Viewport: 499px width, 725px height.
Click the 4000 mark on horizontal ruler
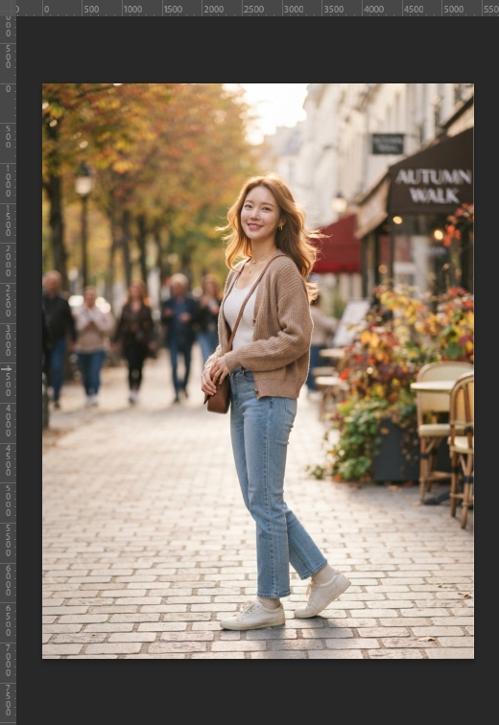[x=373, y=10]
